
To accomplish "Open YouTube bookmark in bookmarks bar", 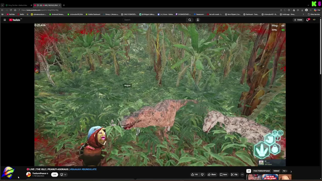I will pyautogui.click(x=11, y=14).
